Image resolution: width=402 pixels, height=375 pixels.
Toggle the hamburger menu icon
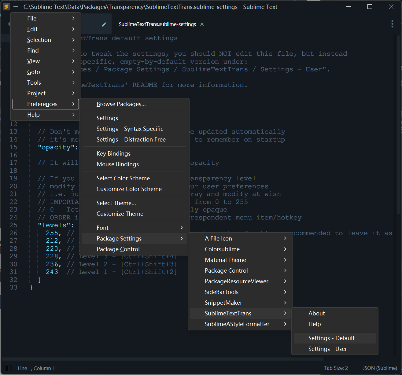point(16,7)
